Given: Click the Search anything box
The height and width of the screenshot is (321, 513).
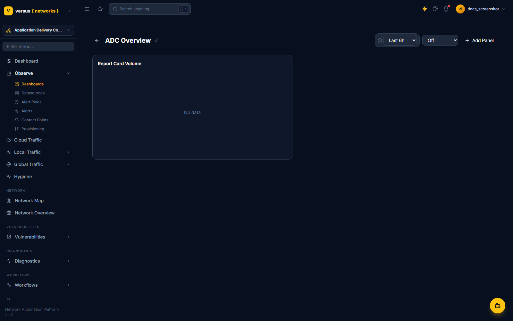Looking at the screenshot, I should coord(150,9).
